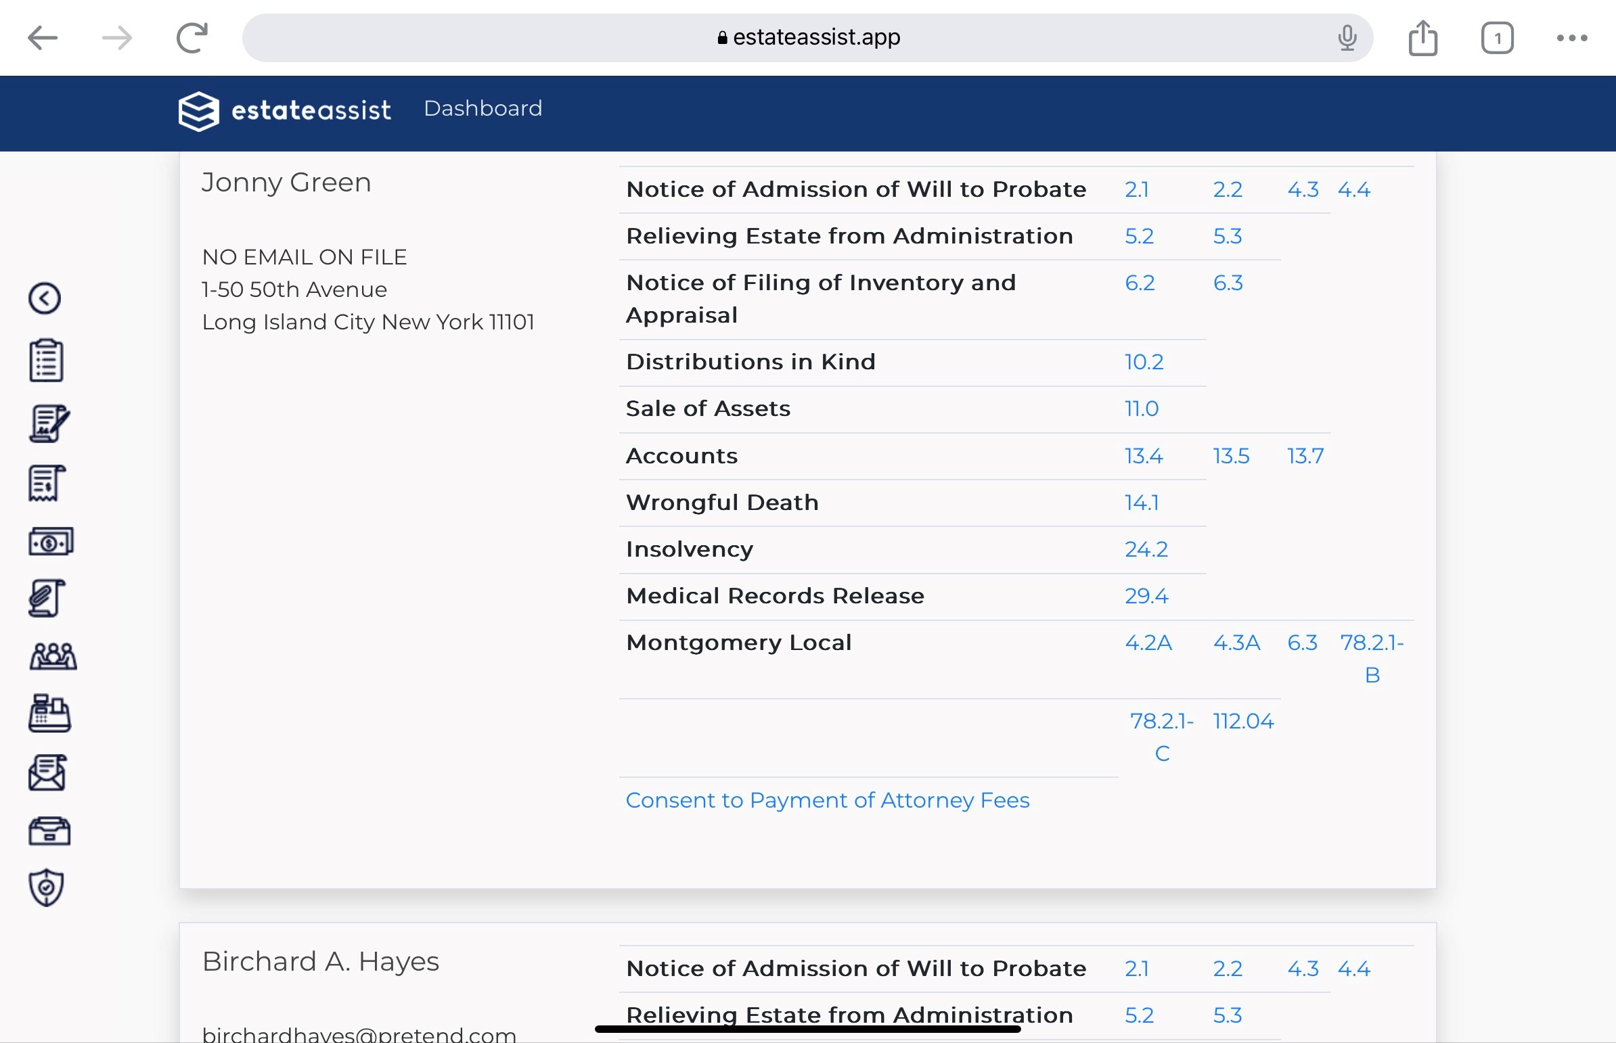
Task: Open form 4.4 in Jonny Green's card
Action: pyautogui.click(x=1353, y=189)
